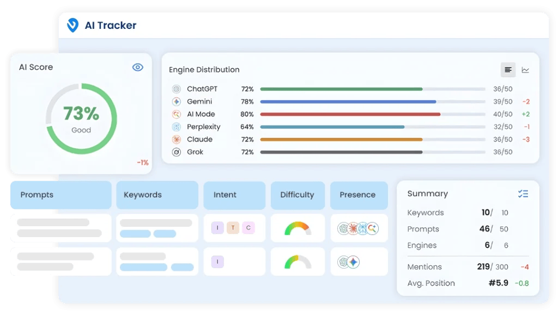The height and width of the screenshot is (335, 558).
Task: Click the Perplexity teal progress bar
Action: (x=332, y=127)
